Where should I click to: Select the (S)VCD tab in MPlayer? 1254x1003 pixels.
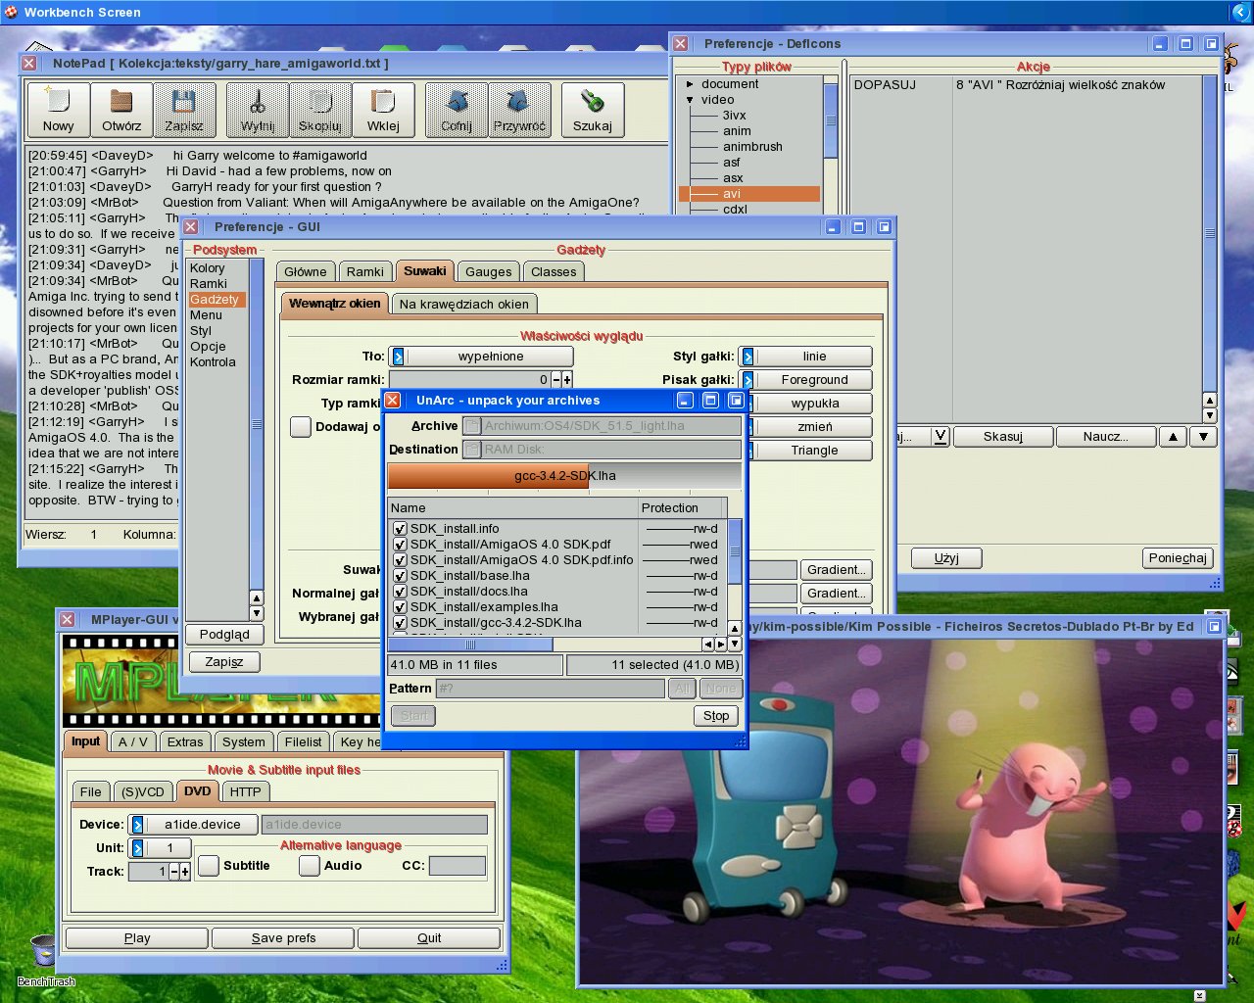pyautogui.click(x=143, y=791)
